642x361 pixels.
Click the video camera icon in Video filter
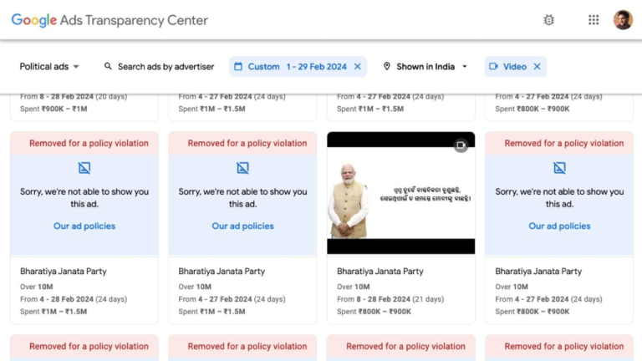493,66
